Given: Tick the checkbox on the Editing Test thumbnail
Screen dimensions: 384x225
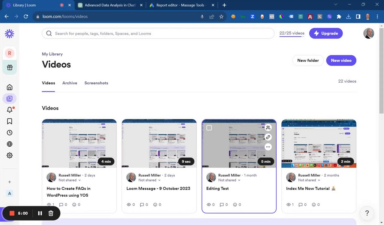Looking at the screenshot, I should point(209,128).
